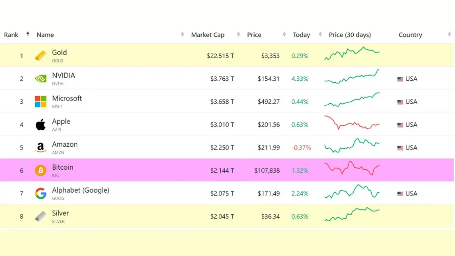Screen dimensions: 455x256
Task: Click NVIDIA market cap $3.763 T
Action: coord(222,79)
